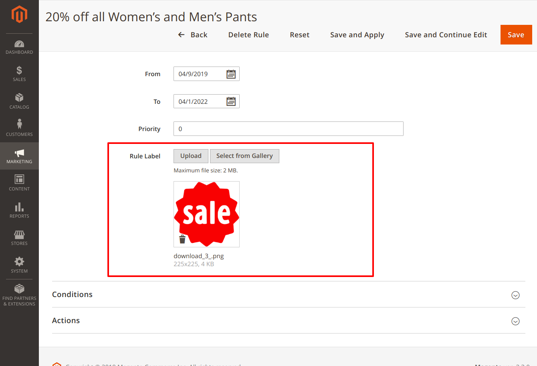Click the page title '20% off all Women's and Men's Pants'
This screenshot has width=537, height=366.
(151, 17)
